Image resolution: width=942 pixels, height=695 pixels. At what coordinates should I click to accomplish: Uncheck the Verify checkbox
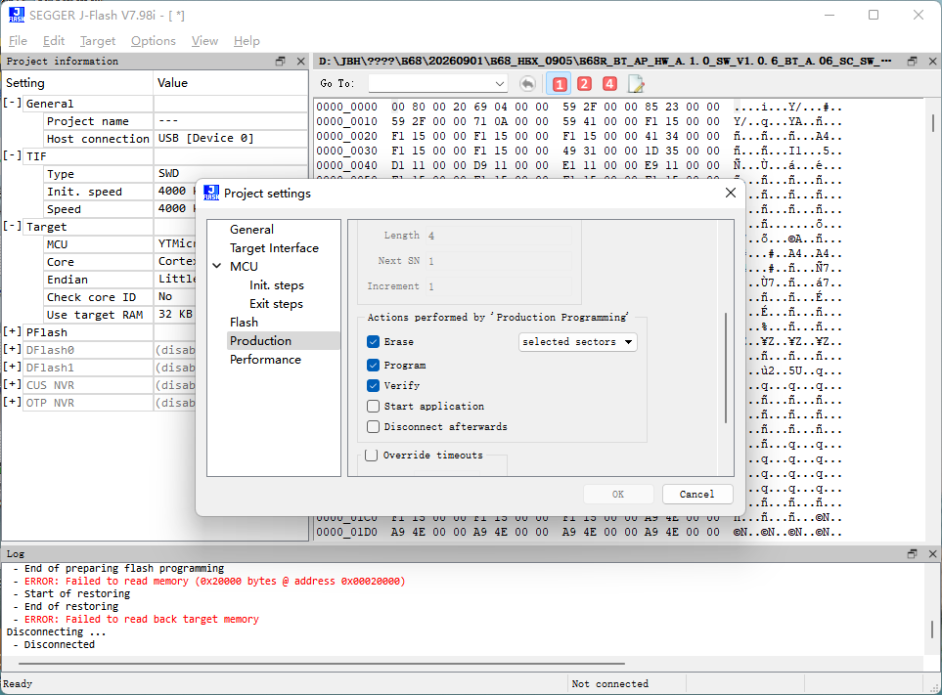[373, 385]
